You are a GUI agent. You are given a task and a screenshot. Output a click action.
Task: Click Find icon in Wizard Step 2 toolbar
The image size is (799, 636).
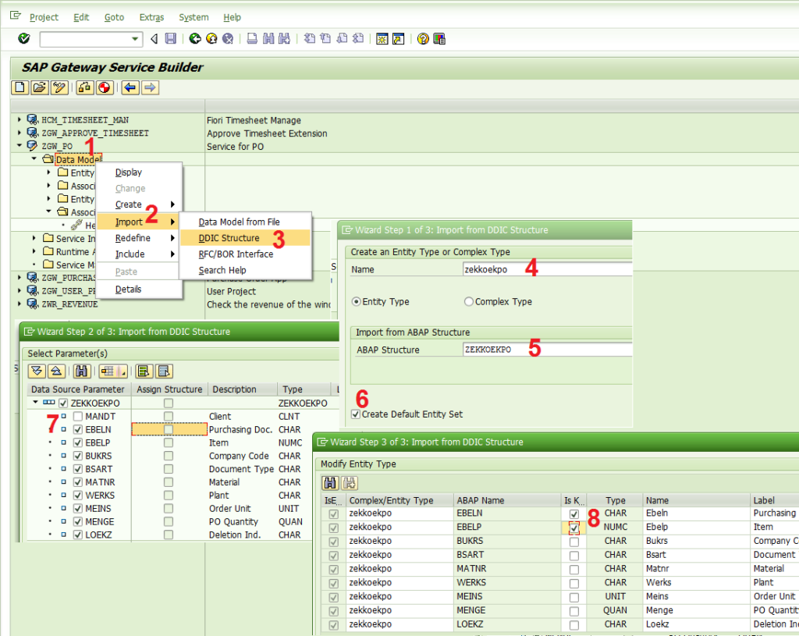pyautogui.click(x=81, y=371)
